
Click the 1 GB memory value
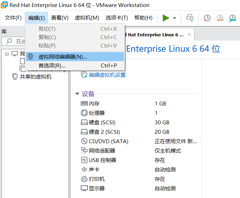pos(160,104)
